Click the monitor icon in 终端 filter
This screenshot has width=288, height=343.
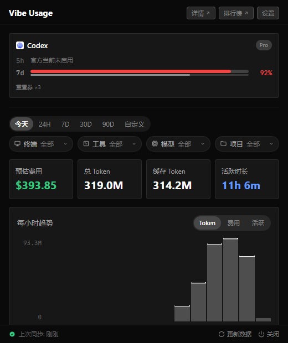click(17, 144)
